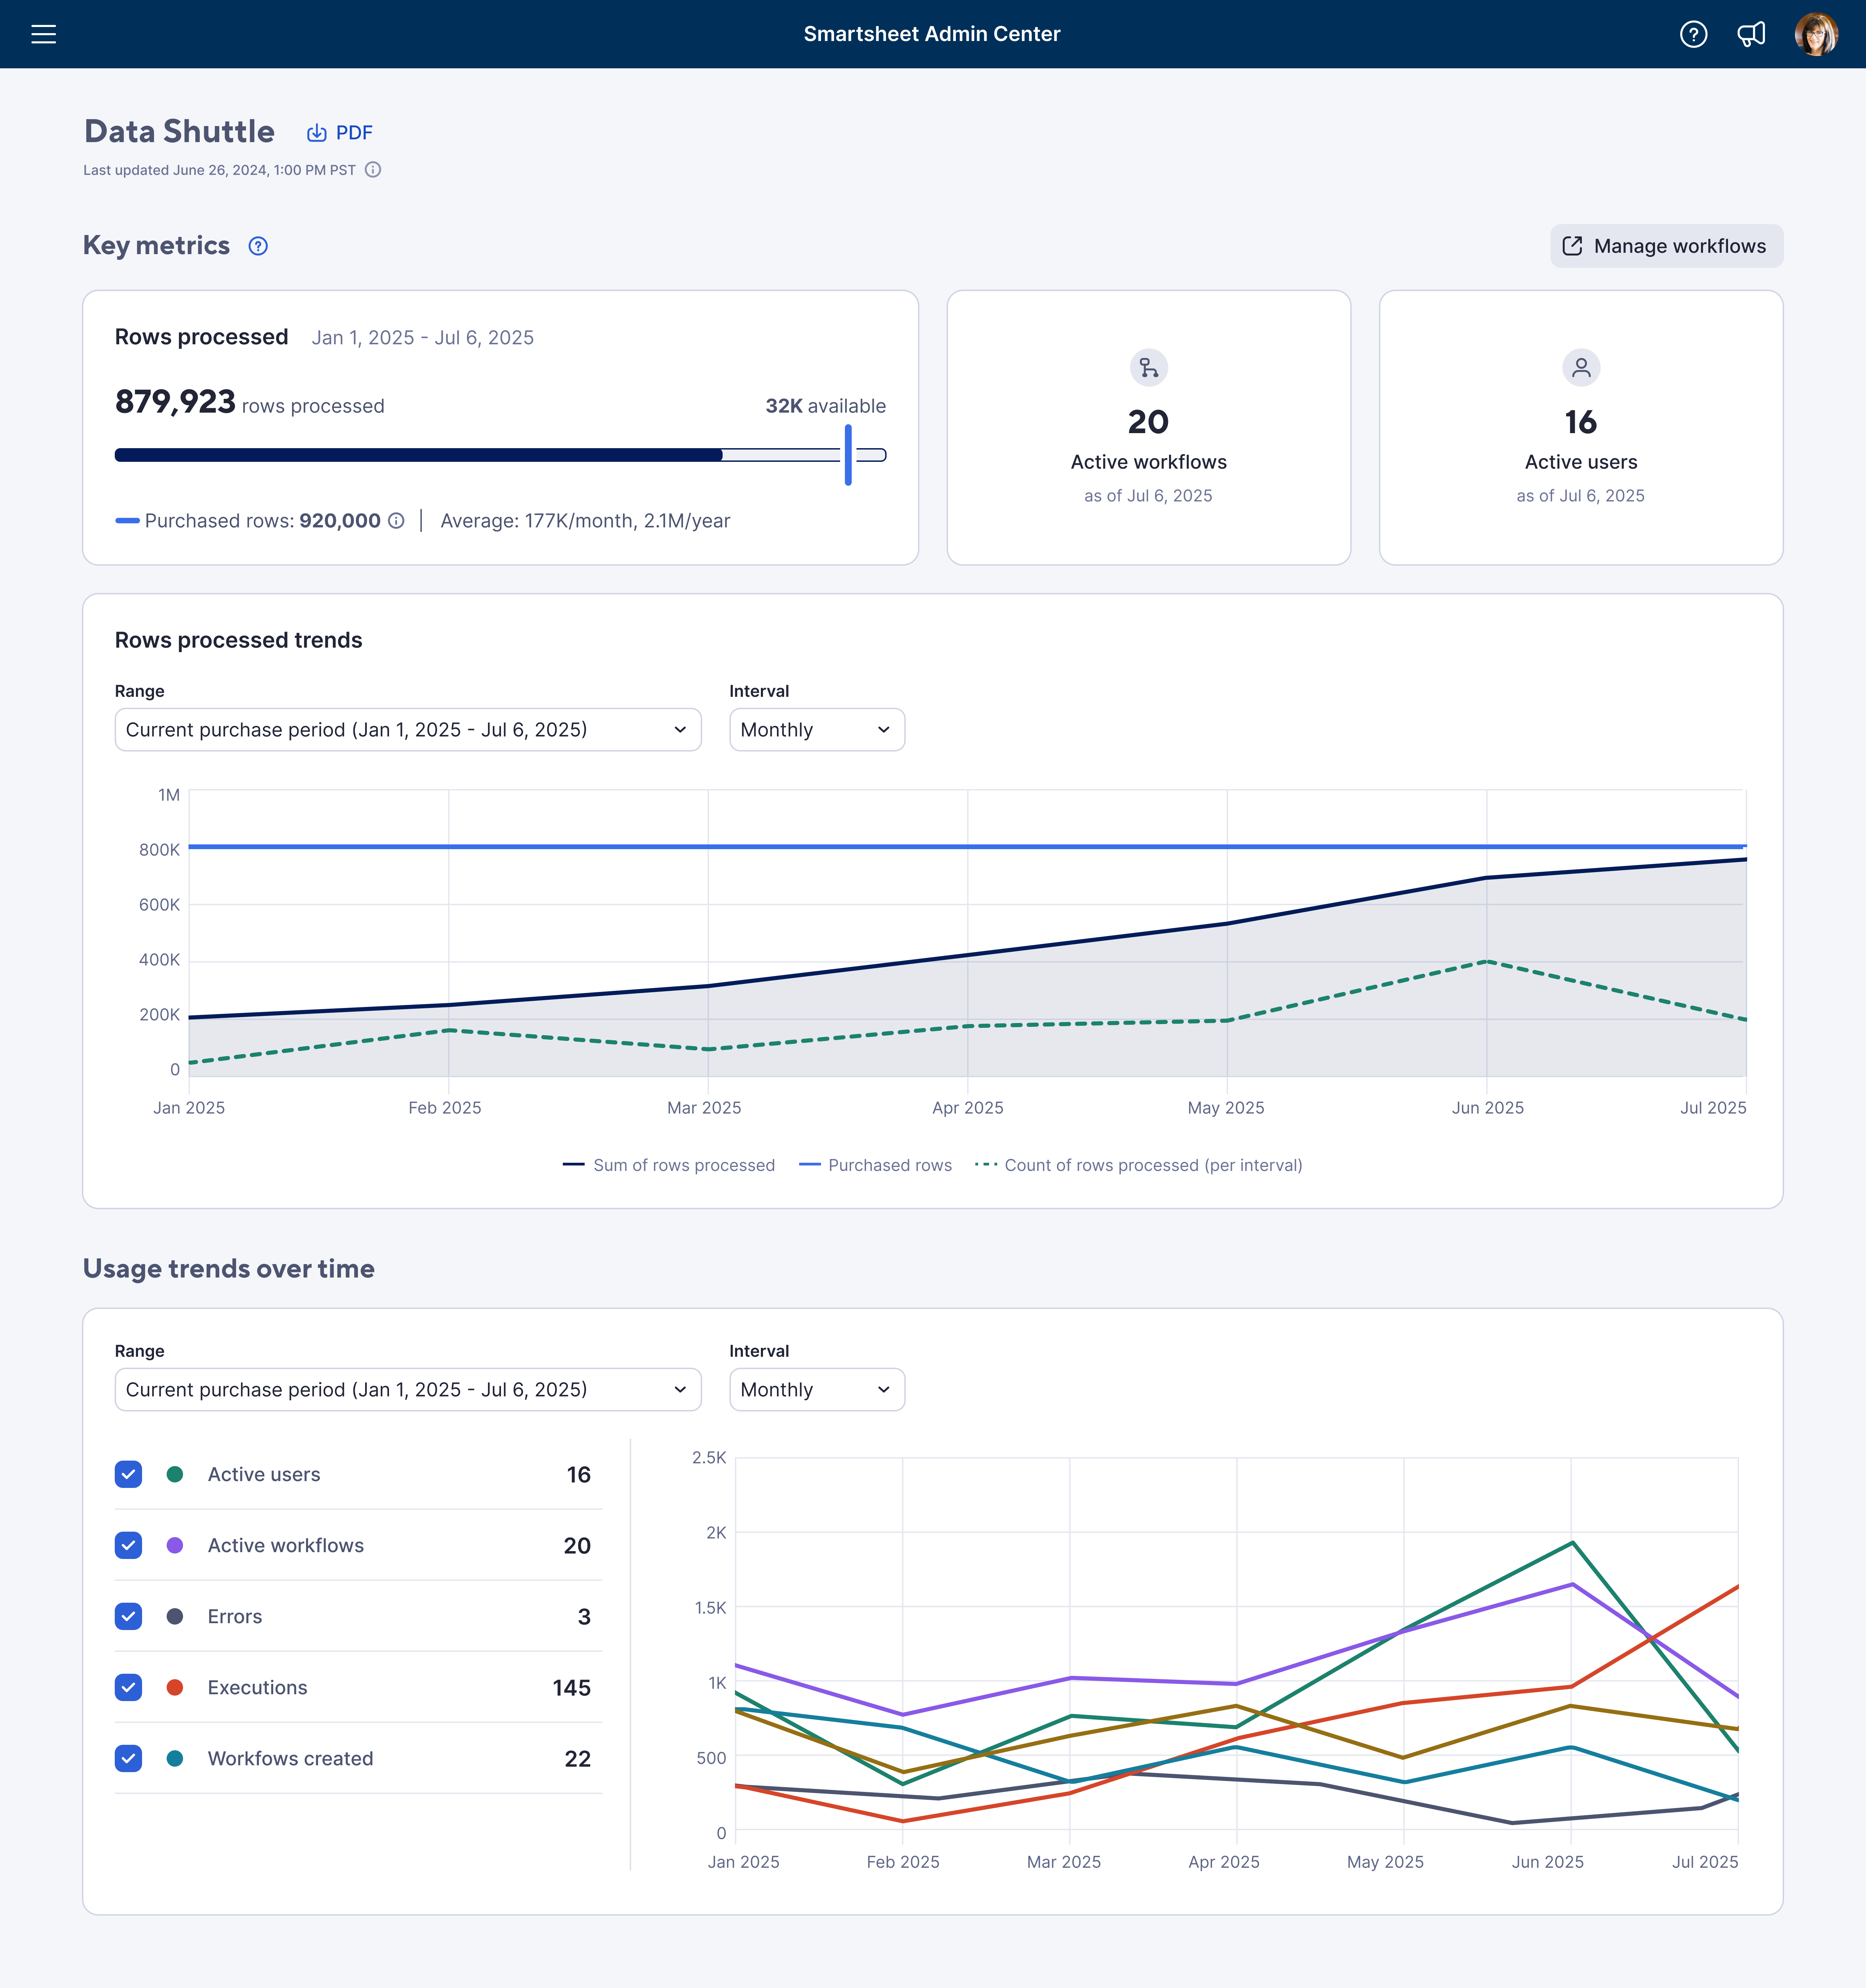Click the chevron arrow of usage trends Interval
Image resolution: width=1866 pixels, height=1988 pixels.
[x=884, y=1390]
